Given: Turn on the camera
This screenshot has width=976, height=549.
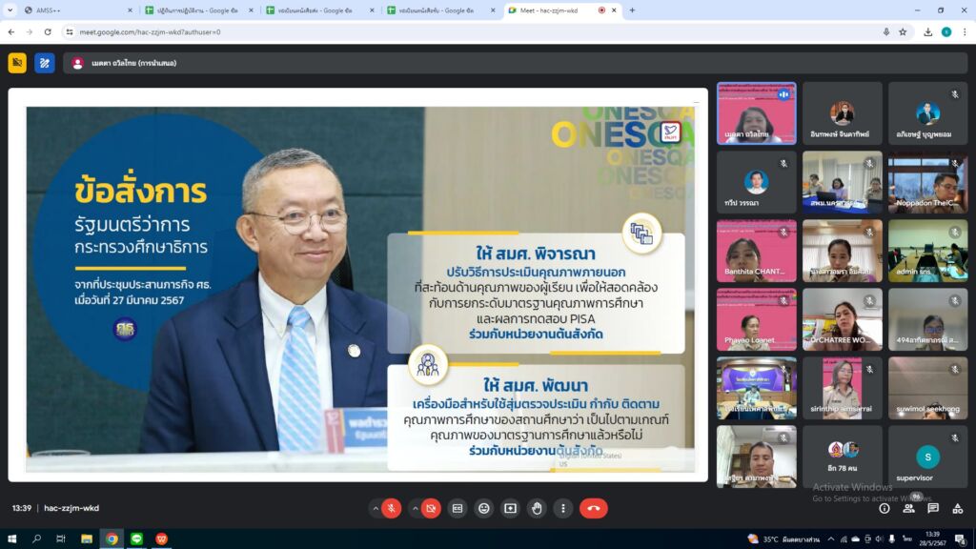Looking at the screenshot, I should pyautogui.click(x=432, y=508).
